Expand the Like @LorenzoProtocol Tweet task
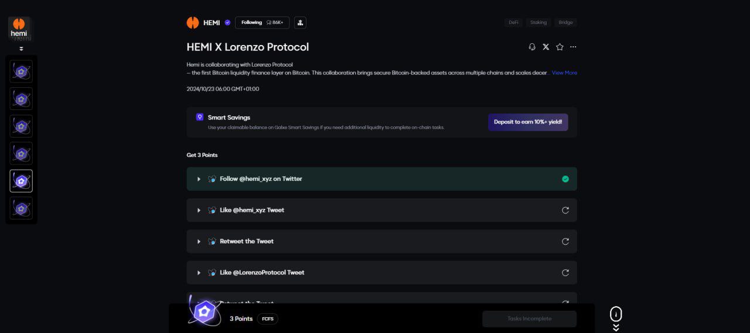Viewport: 750px width, 333px height. click(199, 273)
